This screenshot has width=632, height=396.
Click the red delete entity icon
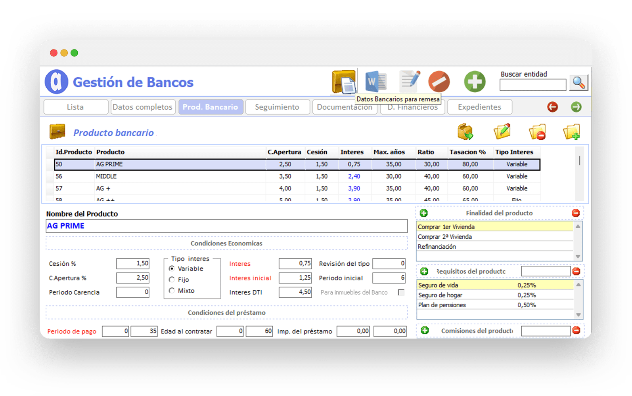(439, 81)
